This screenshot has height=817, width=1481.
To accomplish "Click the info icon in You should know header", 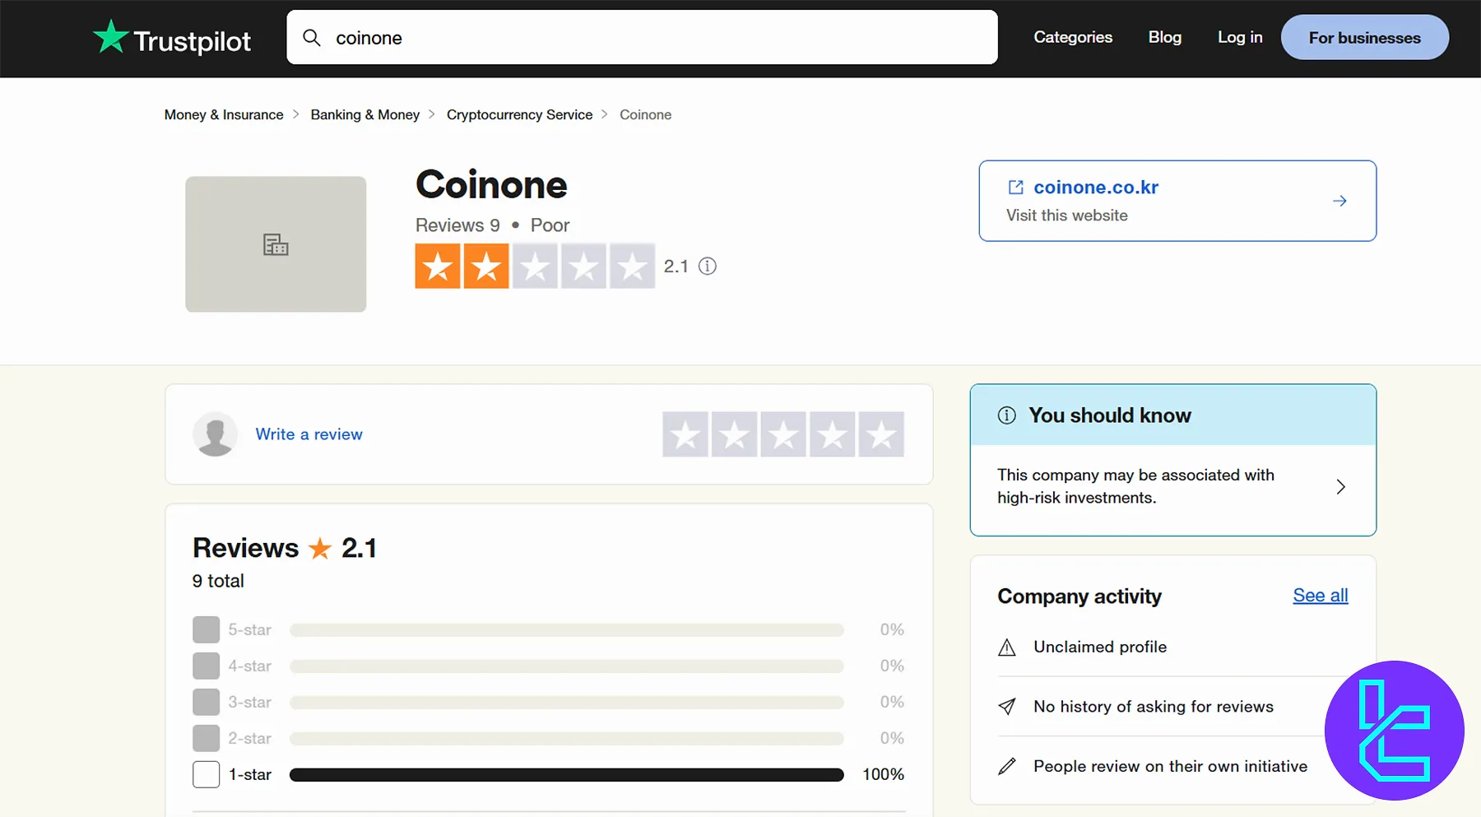I will point(1007,415).
